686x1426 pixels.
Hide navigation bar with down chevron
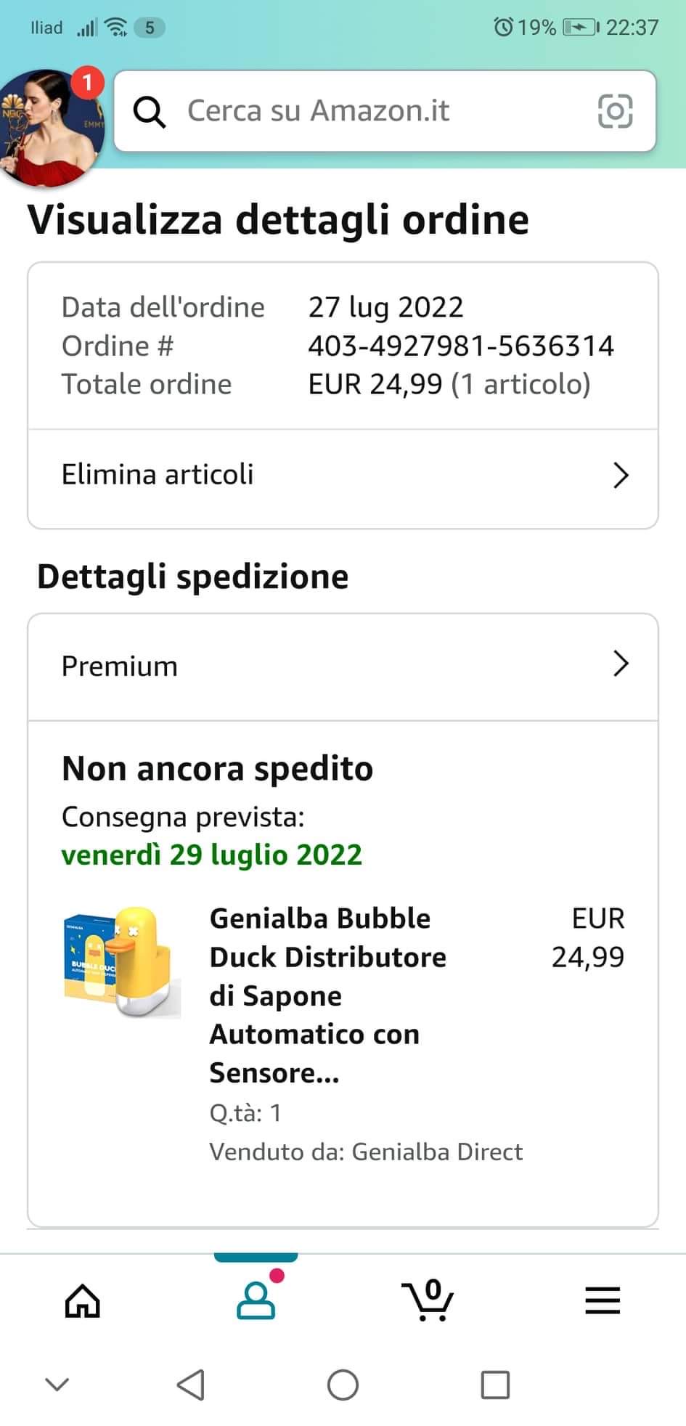57,1384
